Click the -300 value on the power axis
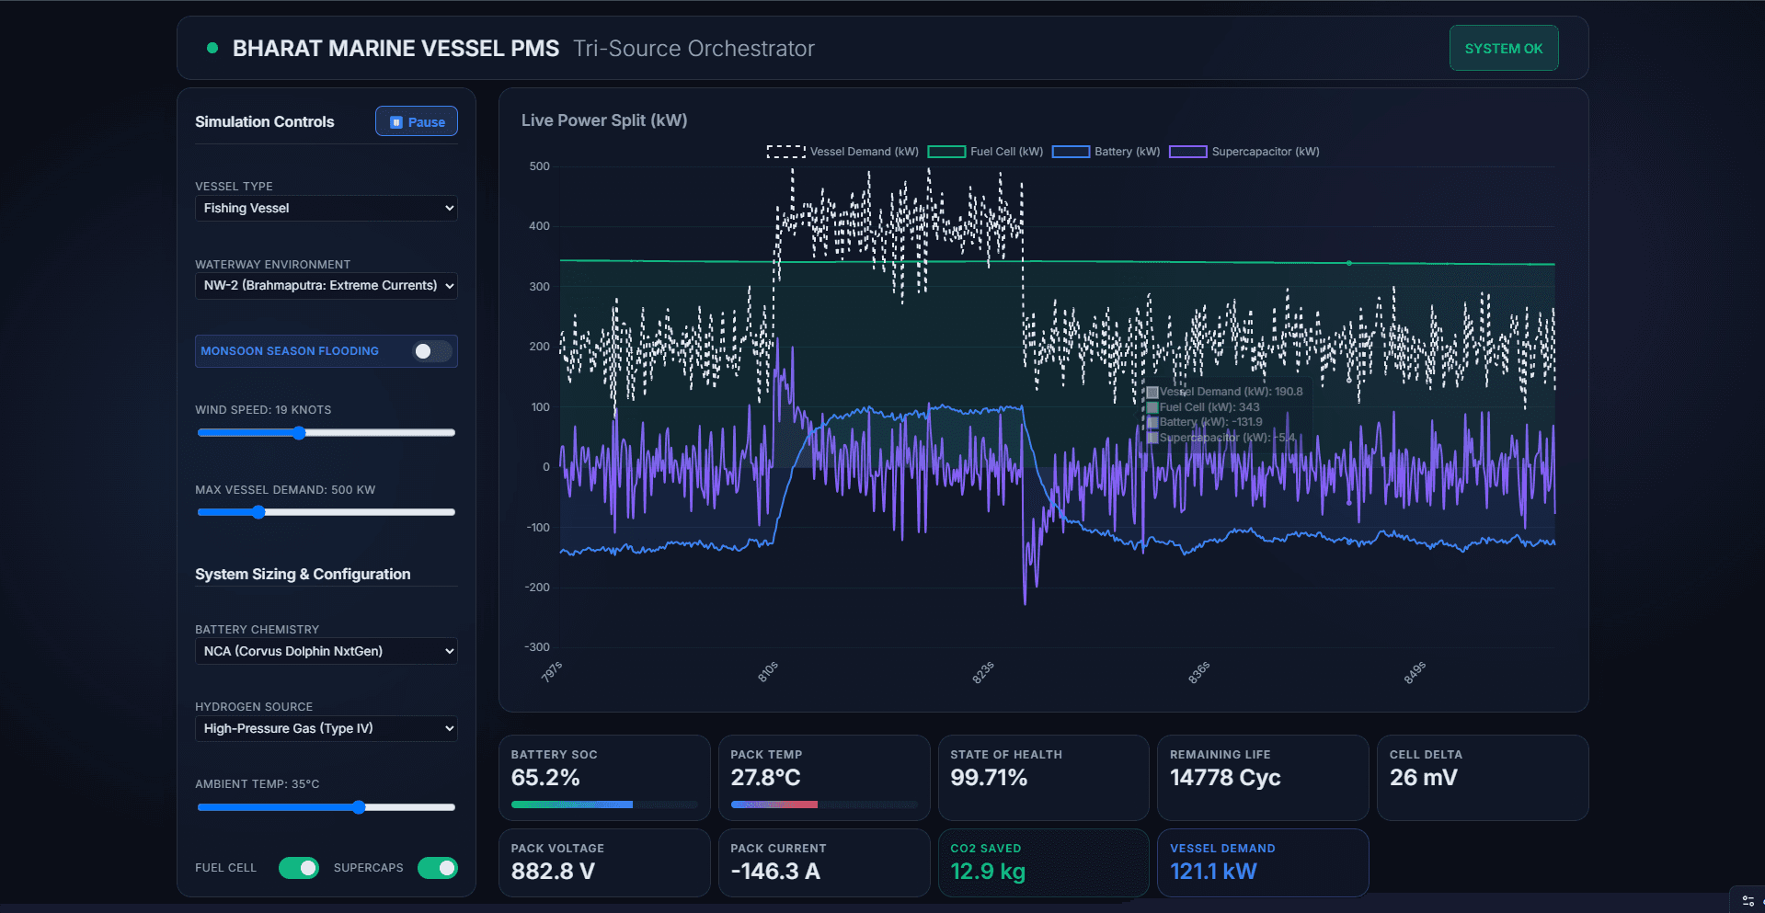 pos(537,647)
